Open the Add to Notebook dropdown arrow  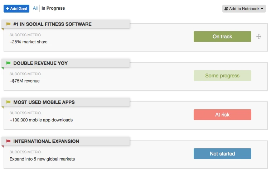click(262, 9)
